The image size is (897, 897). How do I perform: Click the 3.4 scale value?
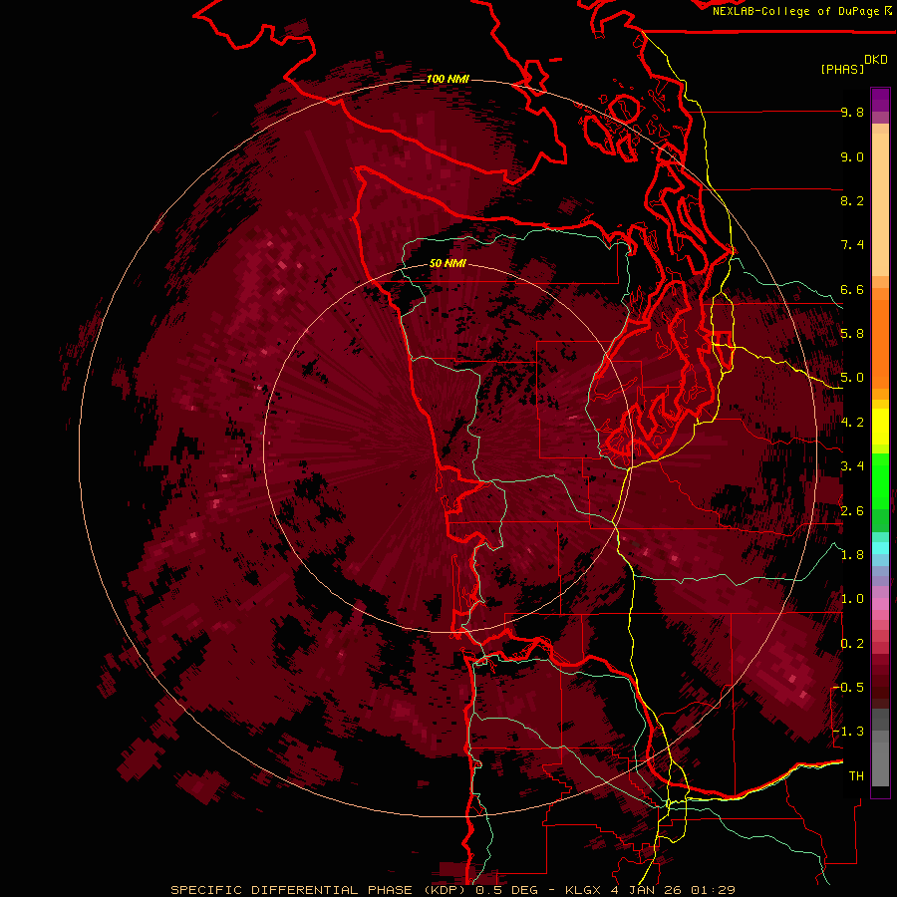point(852,466)
